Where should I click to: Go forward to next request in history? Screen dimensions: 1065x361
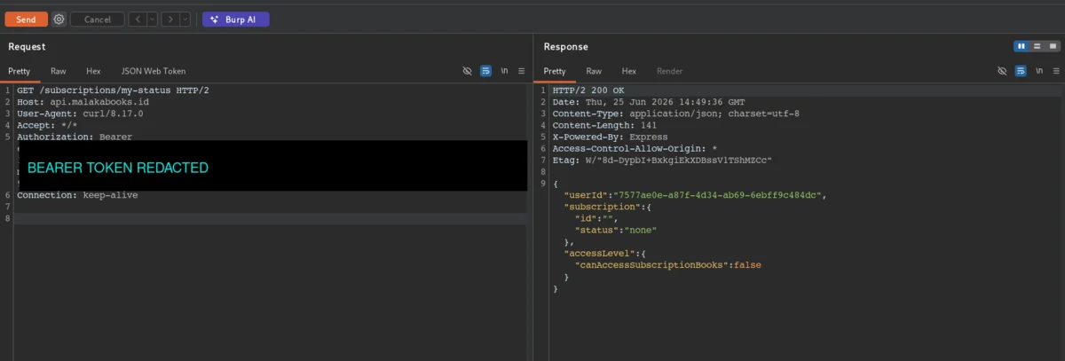click(170, 20)
